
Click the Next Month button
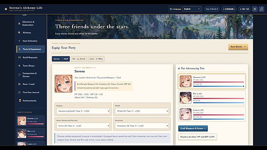238,47
